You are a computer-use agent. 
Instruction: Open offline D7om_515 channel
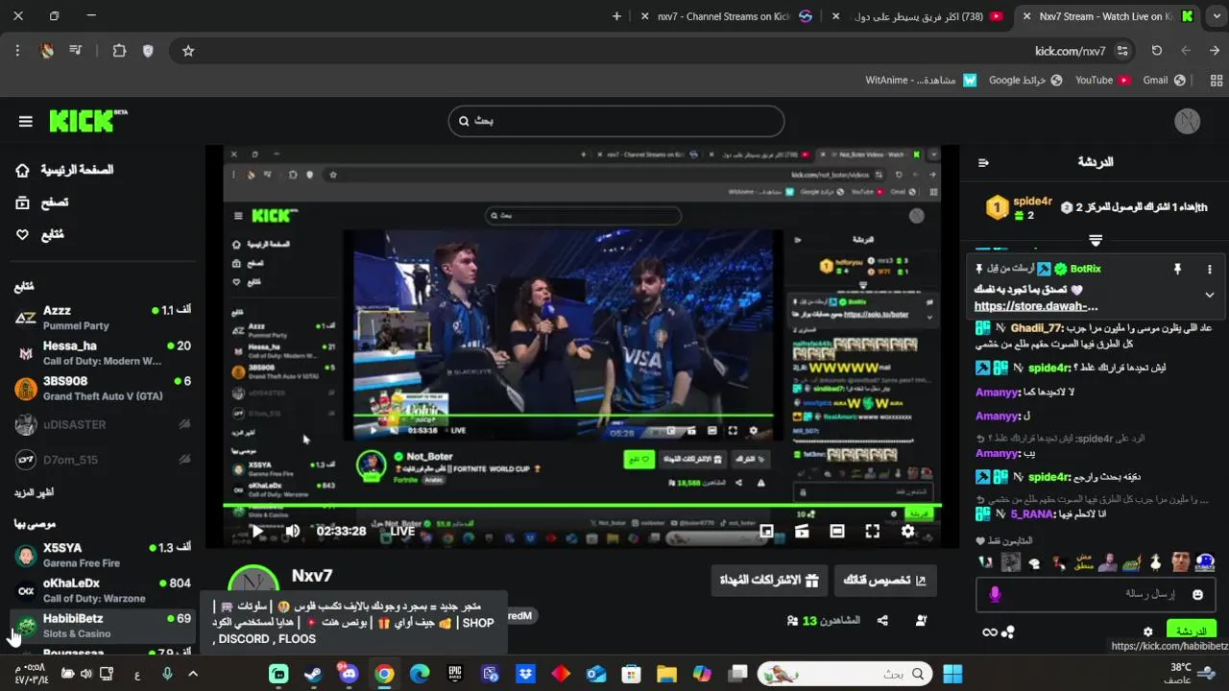point(102,460)
